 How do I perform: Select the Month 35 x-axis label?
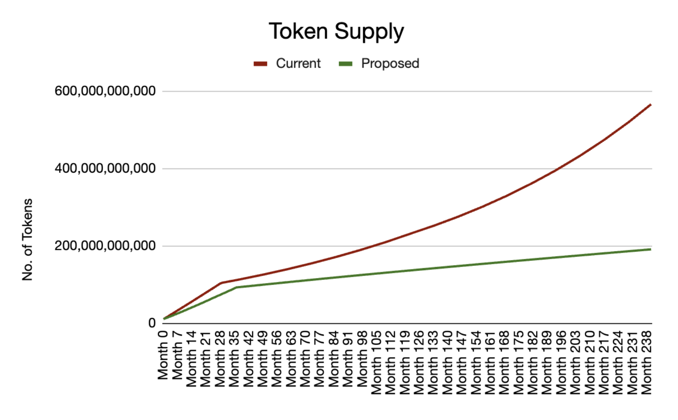[x=234, y=358]
